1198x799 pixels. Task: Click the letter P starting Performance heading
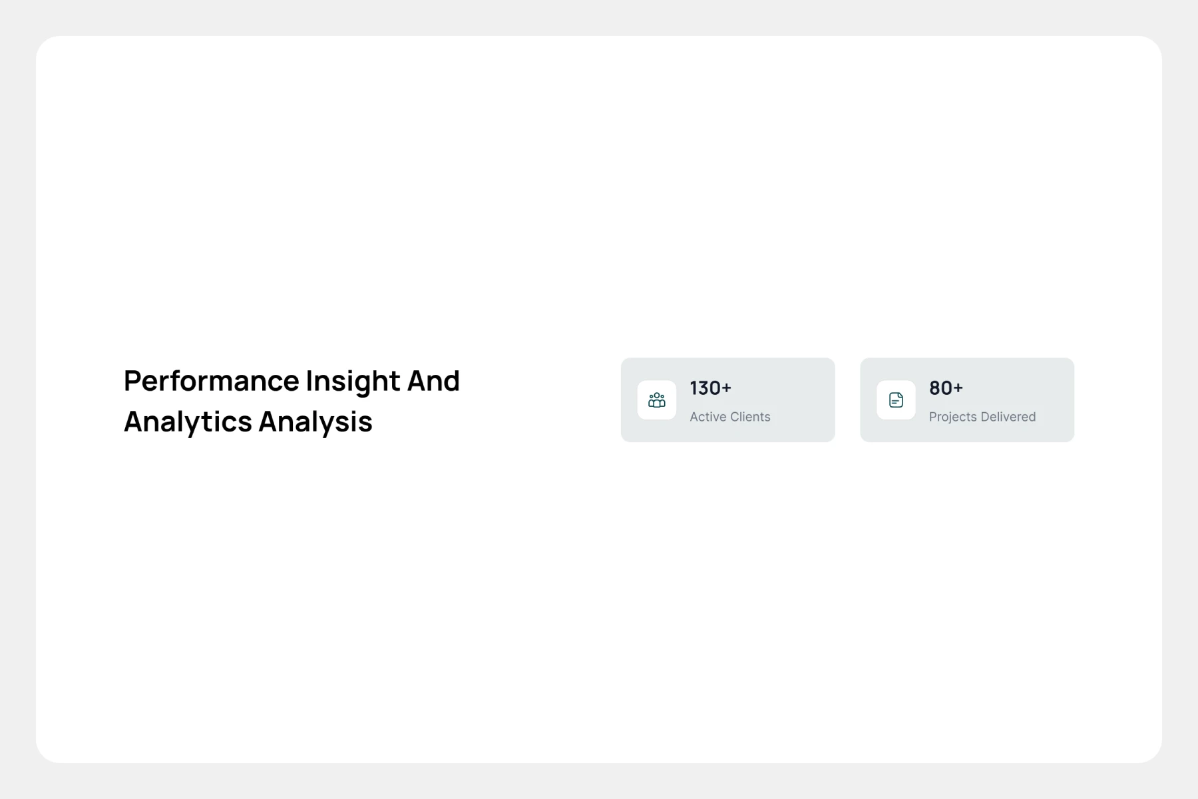[132, 382]
